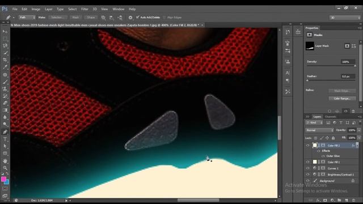Image resolution: width=363 pixels, height=204 pixels.
Task: Add layer mask from Layers panel bottom
Action: tap(325, 200)
